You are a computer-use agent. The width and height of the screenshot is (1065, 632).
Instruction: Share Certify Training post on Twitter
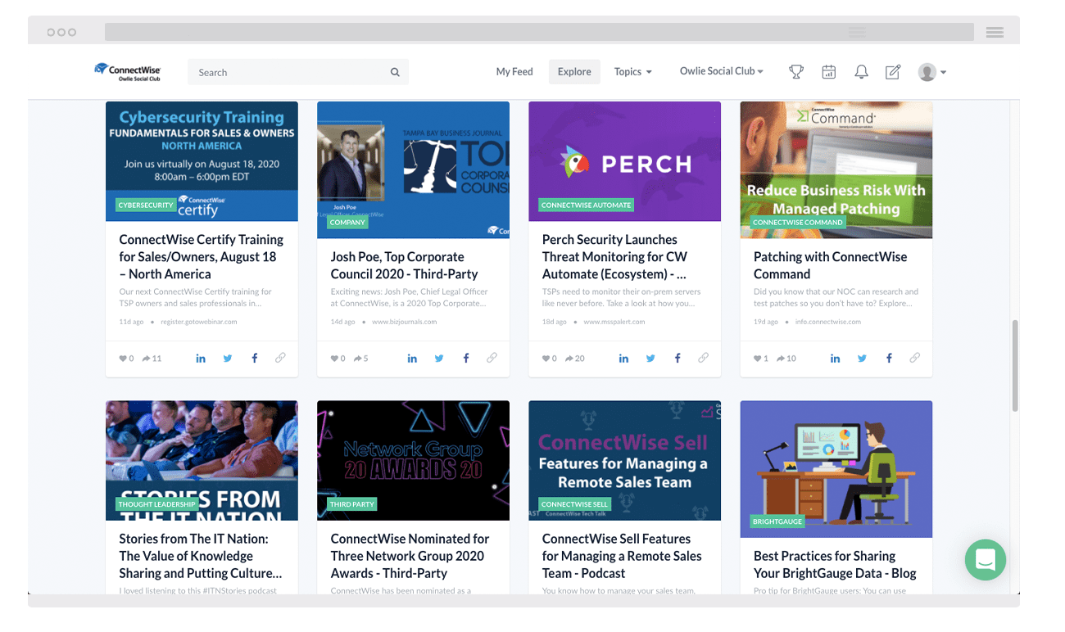coord(228,358)
